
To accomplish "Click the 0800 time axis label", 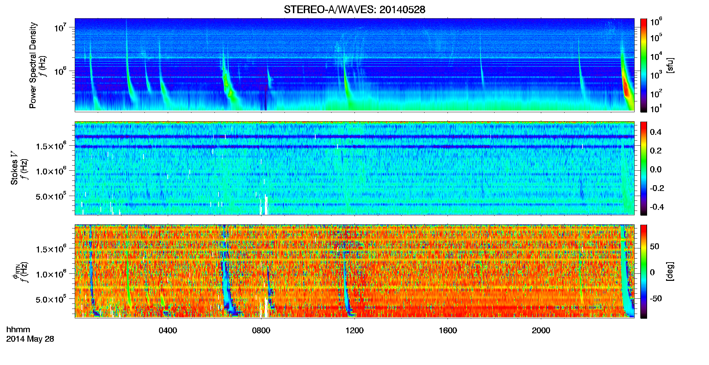I will [261, 331].
